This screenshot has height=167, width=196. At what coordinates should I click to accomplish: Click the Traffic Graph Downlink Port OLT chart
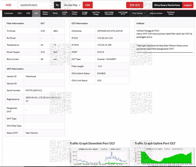point(100,157)
